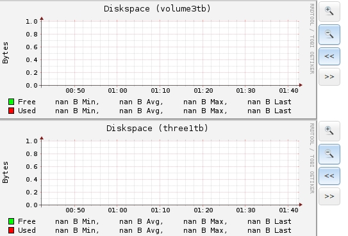Viewport: 348px width, 236px height.
Task: Click the 'nan B Last' Free value in volume3tb
Action: coord(269,102)
